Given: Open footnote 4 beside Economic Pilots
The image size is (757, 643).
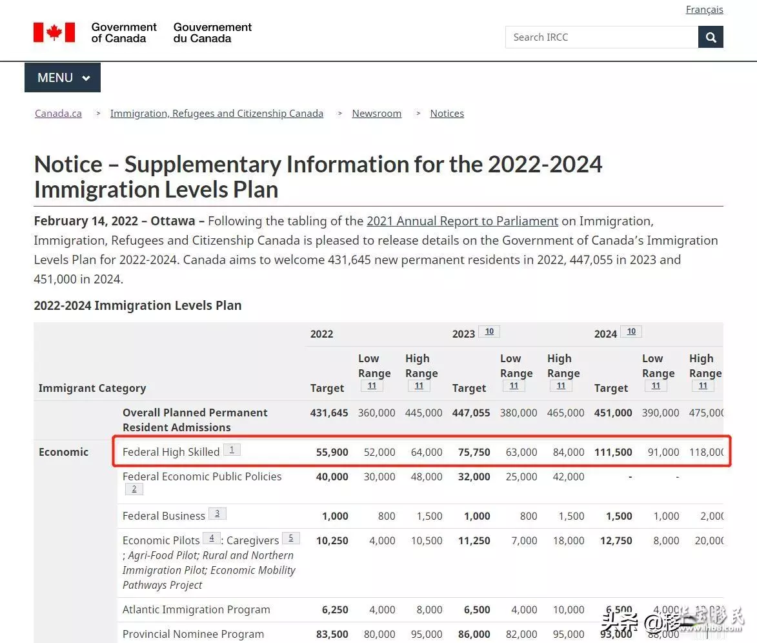Looking at the screenshot, I should [212, 538].
